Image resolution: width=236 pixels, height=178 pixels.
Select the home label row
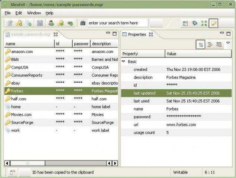61,107
